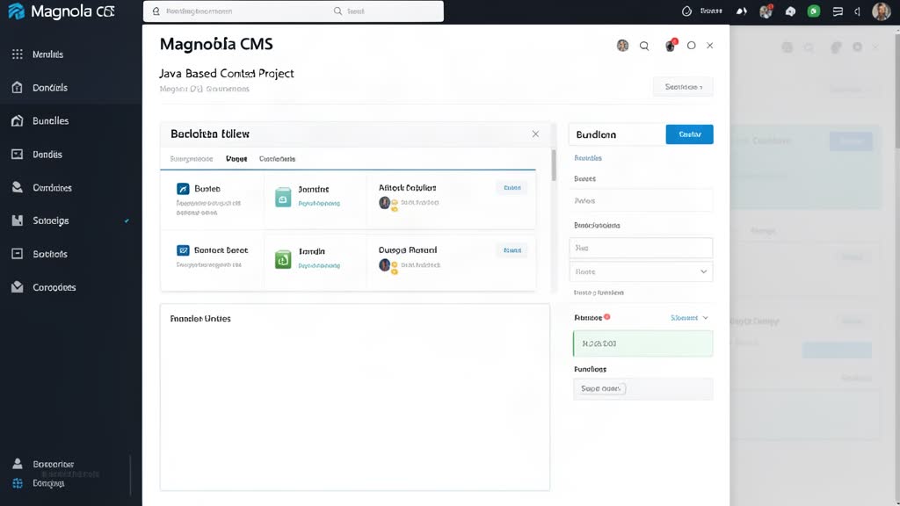Click the avatar with red badge in top bar
The height and width of the screenshot is (506, 900).
766,11
